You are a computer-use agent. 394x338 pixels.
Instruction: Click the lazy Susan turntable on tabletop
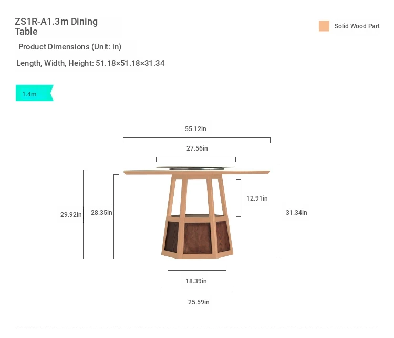point(196,168)
